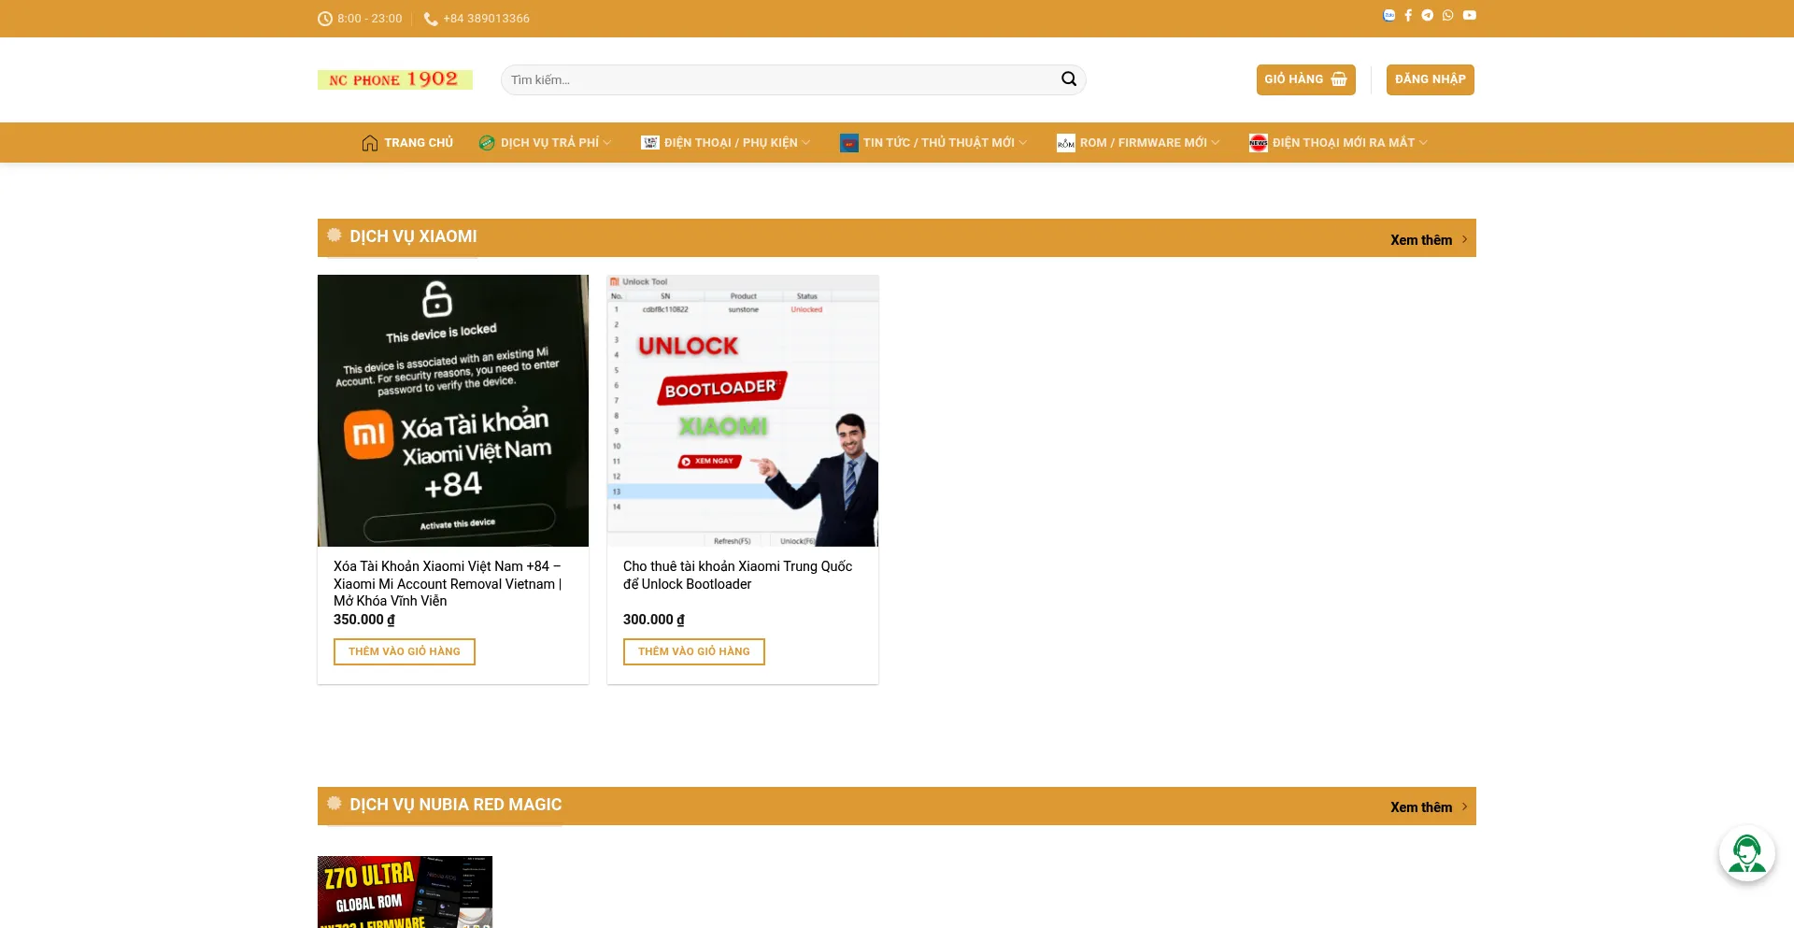Click the 8:00 - 23:00 opening hours text
This screenshot has width=1794, height=928.
[370, 19]
